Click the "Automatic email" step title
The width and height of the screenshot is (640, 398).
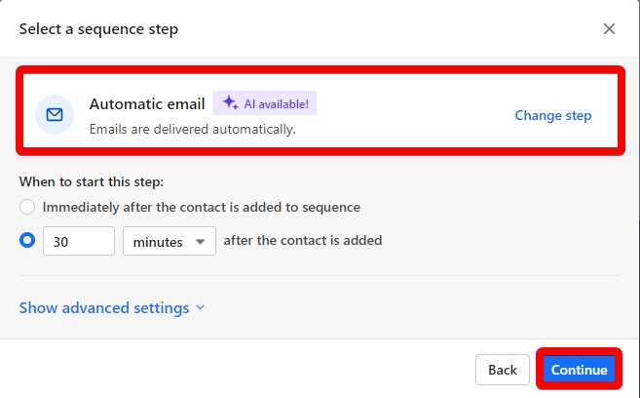click(147, 103)
